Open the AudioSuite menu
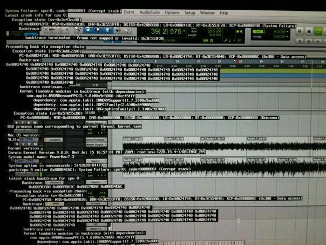This screenshot has height=245, width=326. pyautogui.click(x=150, y=12)
